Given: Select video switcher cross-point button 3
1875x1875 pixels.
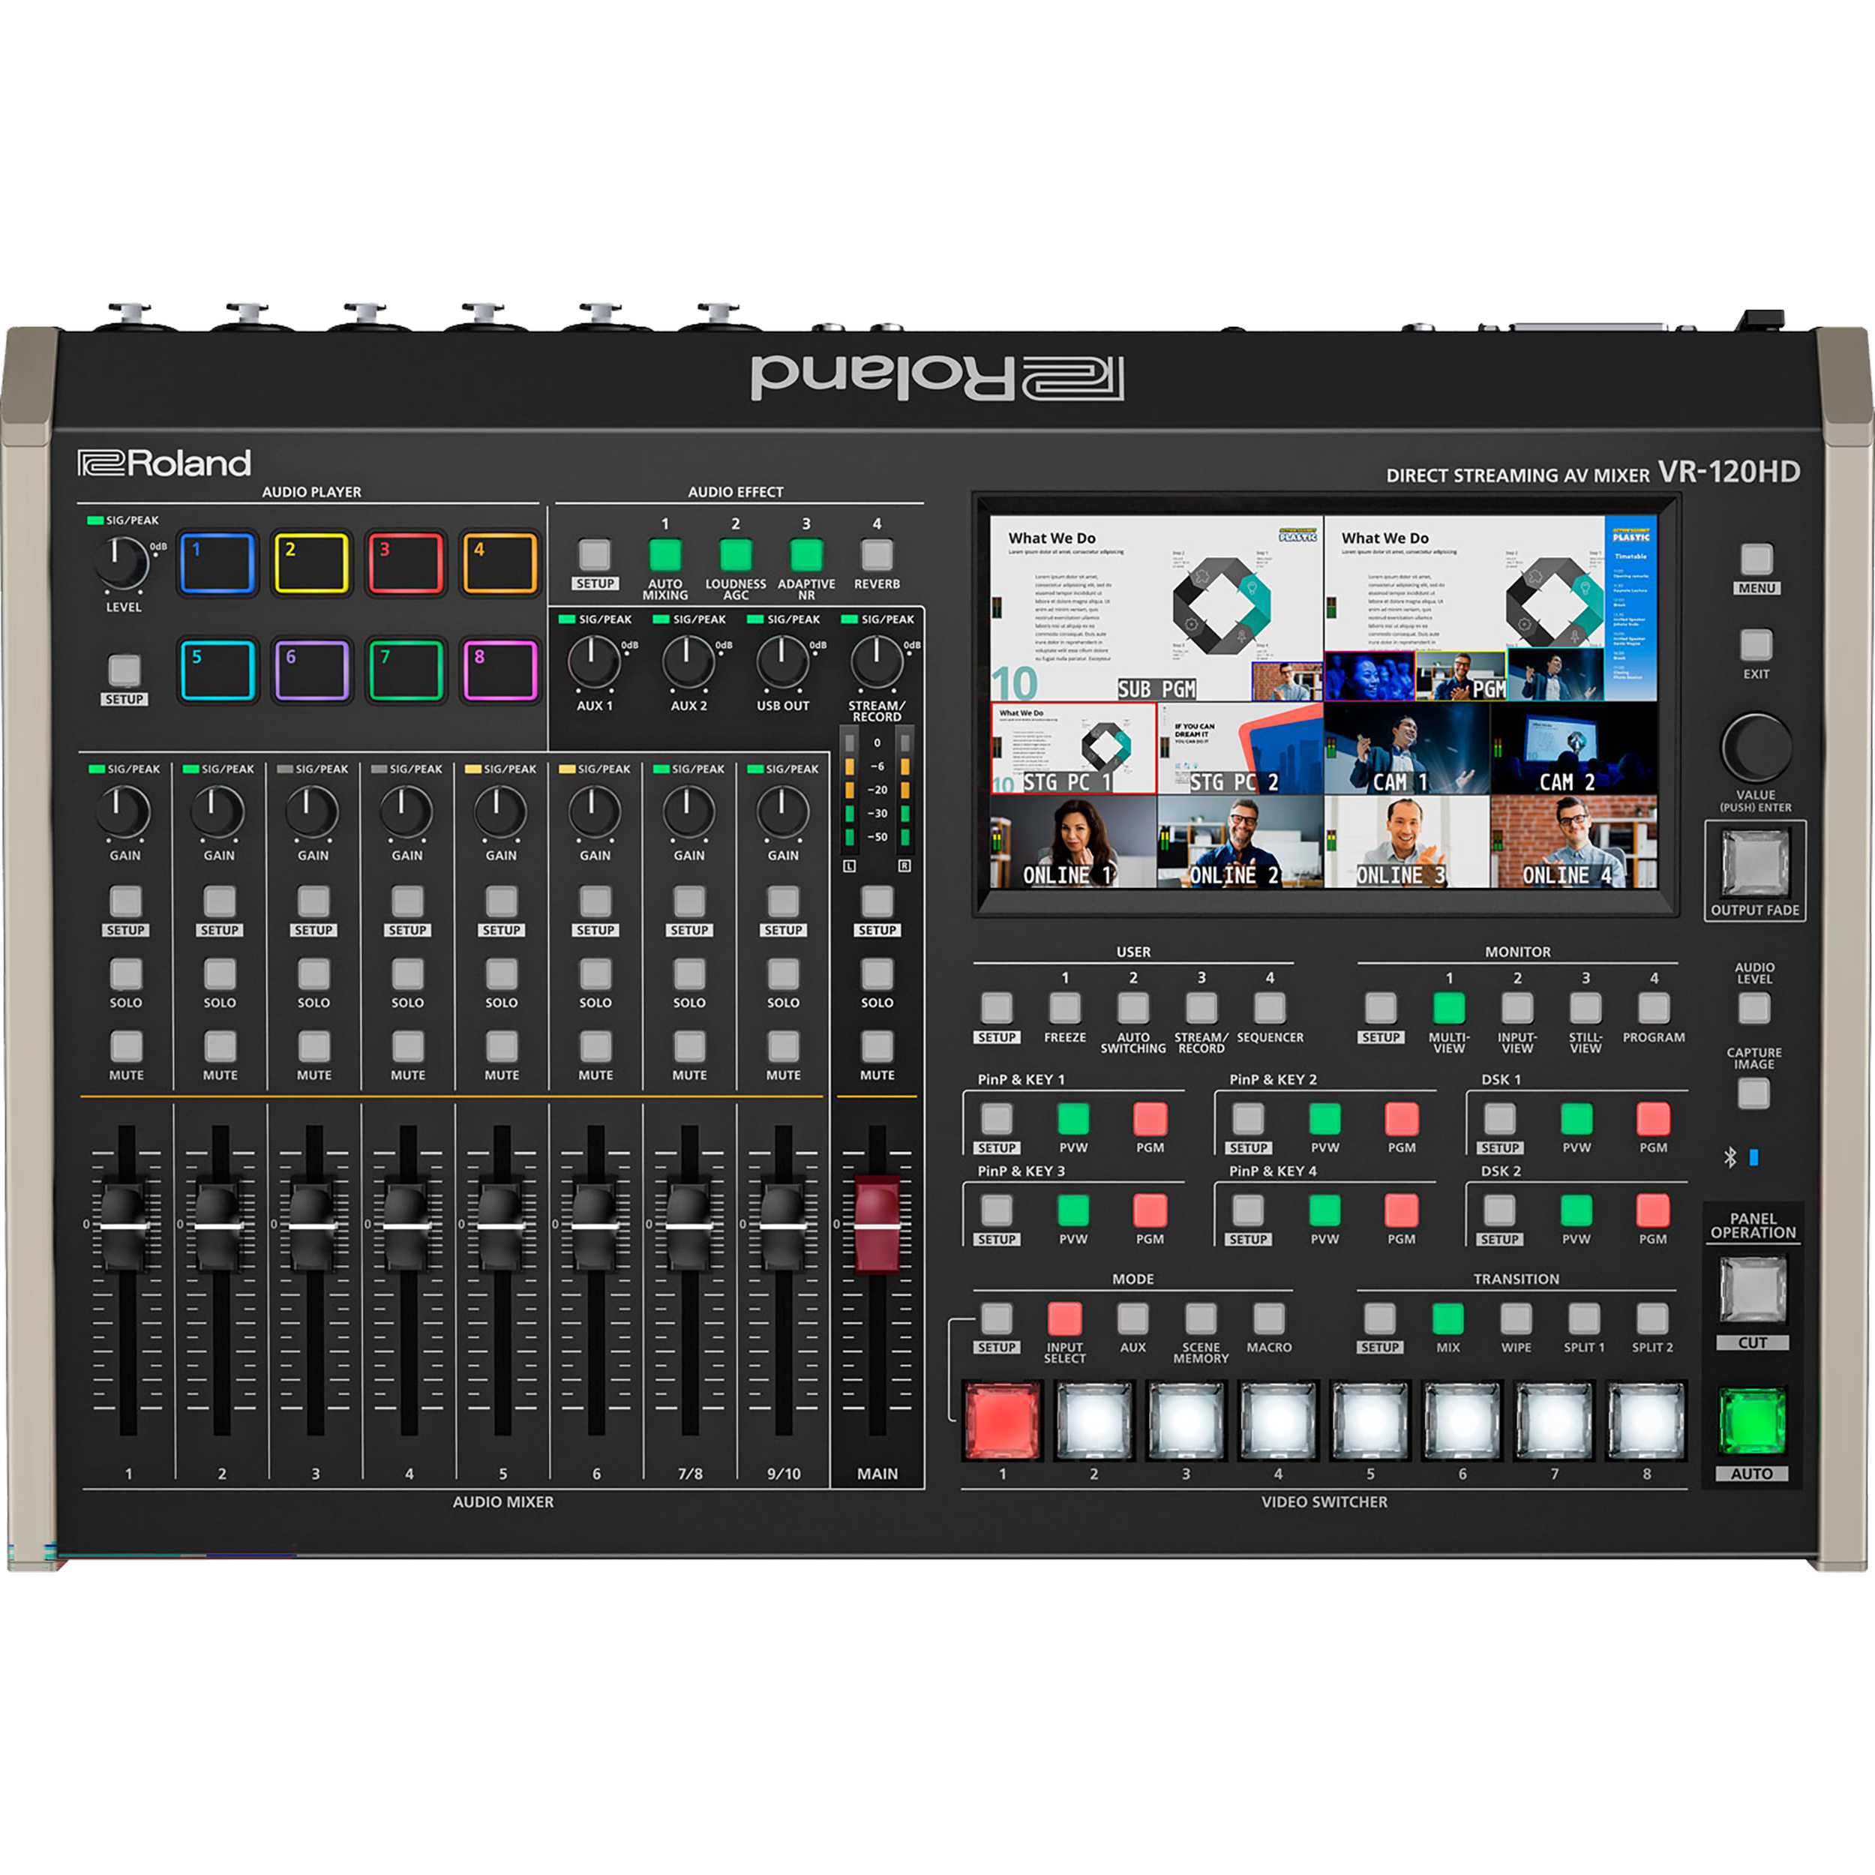Looking at the screenshot, I should pos(1186,1420).
